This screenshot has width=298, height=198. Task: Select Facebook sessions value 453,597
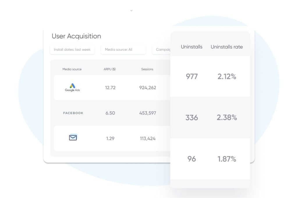148,113
